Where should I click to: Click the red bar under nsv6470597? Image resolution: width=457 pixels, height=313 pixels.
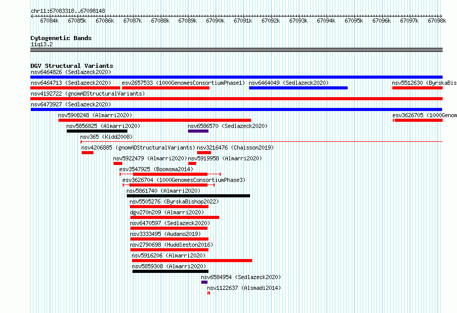tap(169, 228)
